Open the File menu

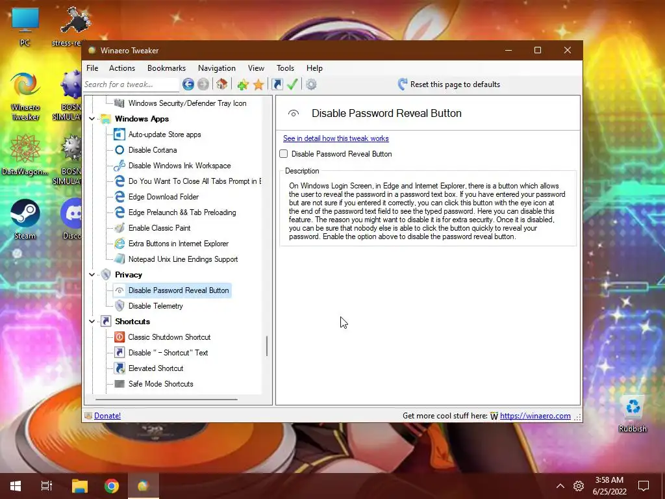92,68
